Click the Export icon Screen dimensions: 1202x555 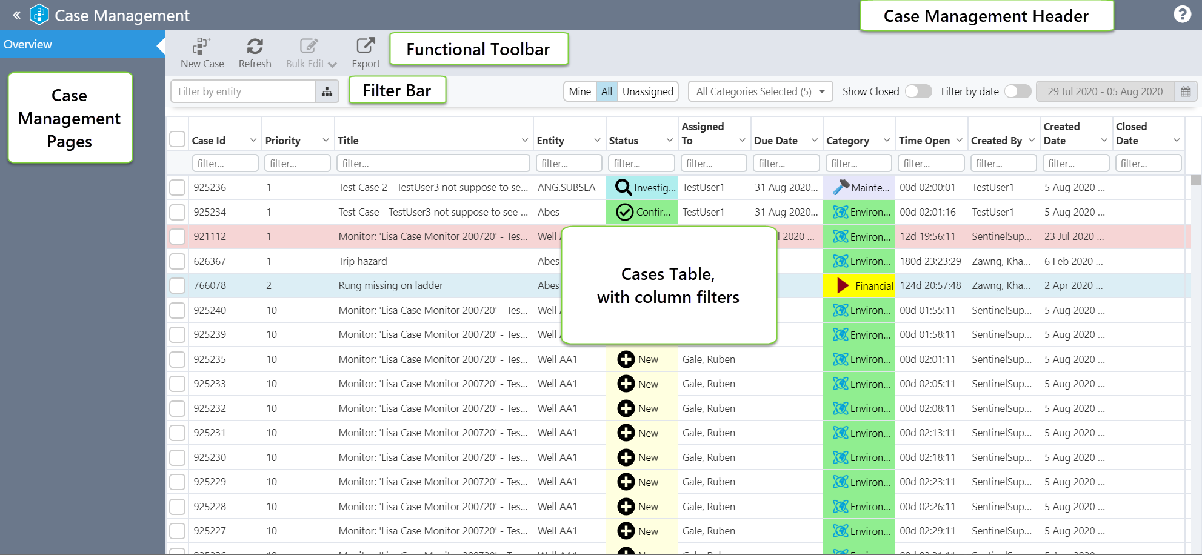click(x=366, y=47)
